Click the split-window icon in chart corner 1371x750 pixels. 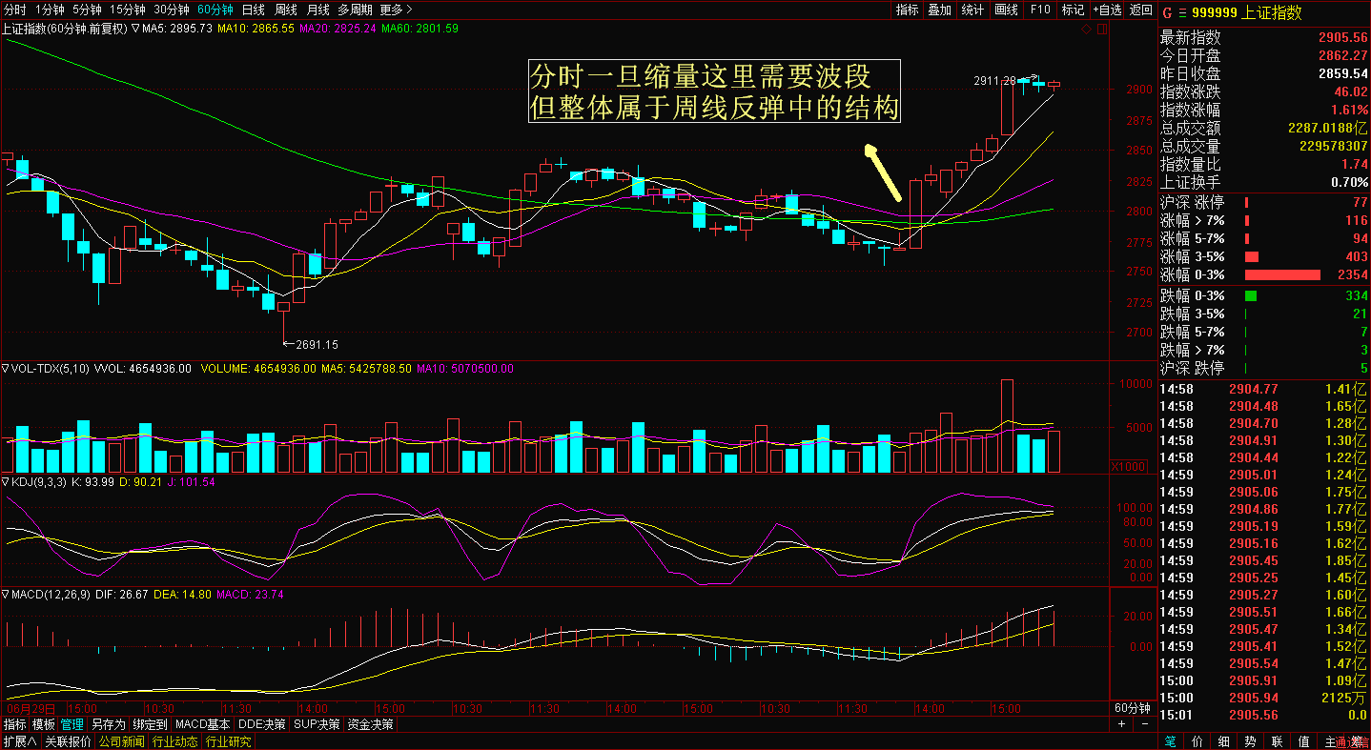point(1101,30)
